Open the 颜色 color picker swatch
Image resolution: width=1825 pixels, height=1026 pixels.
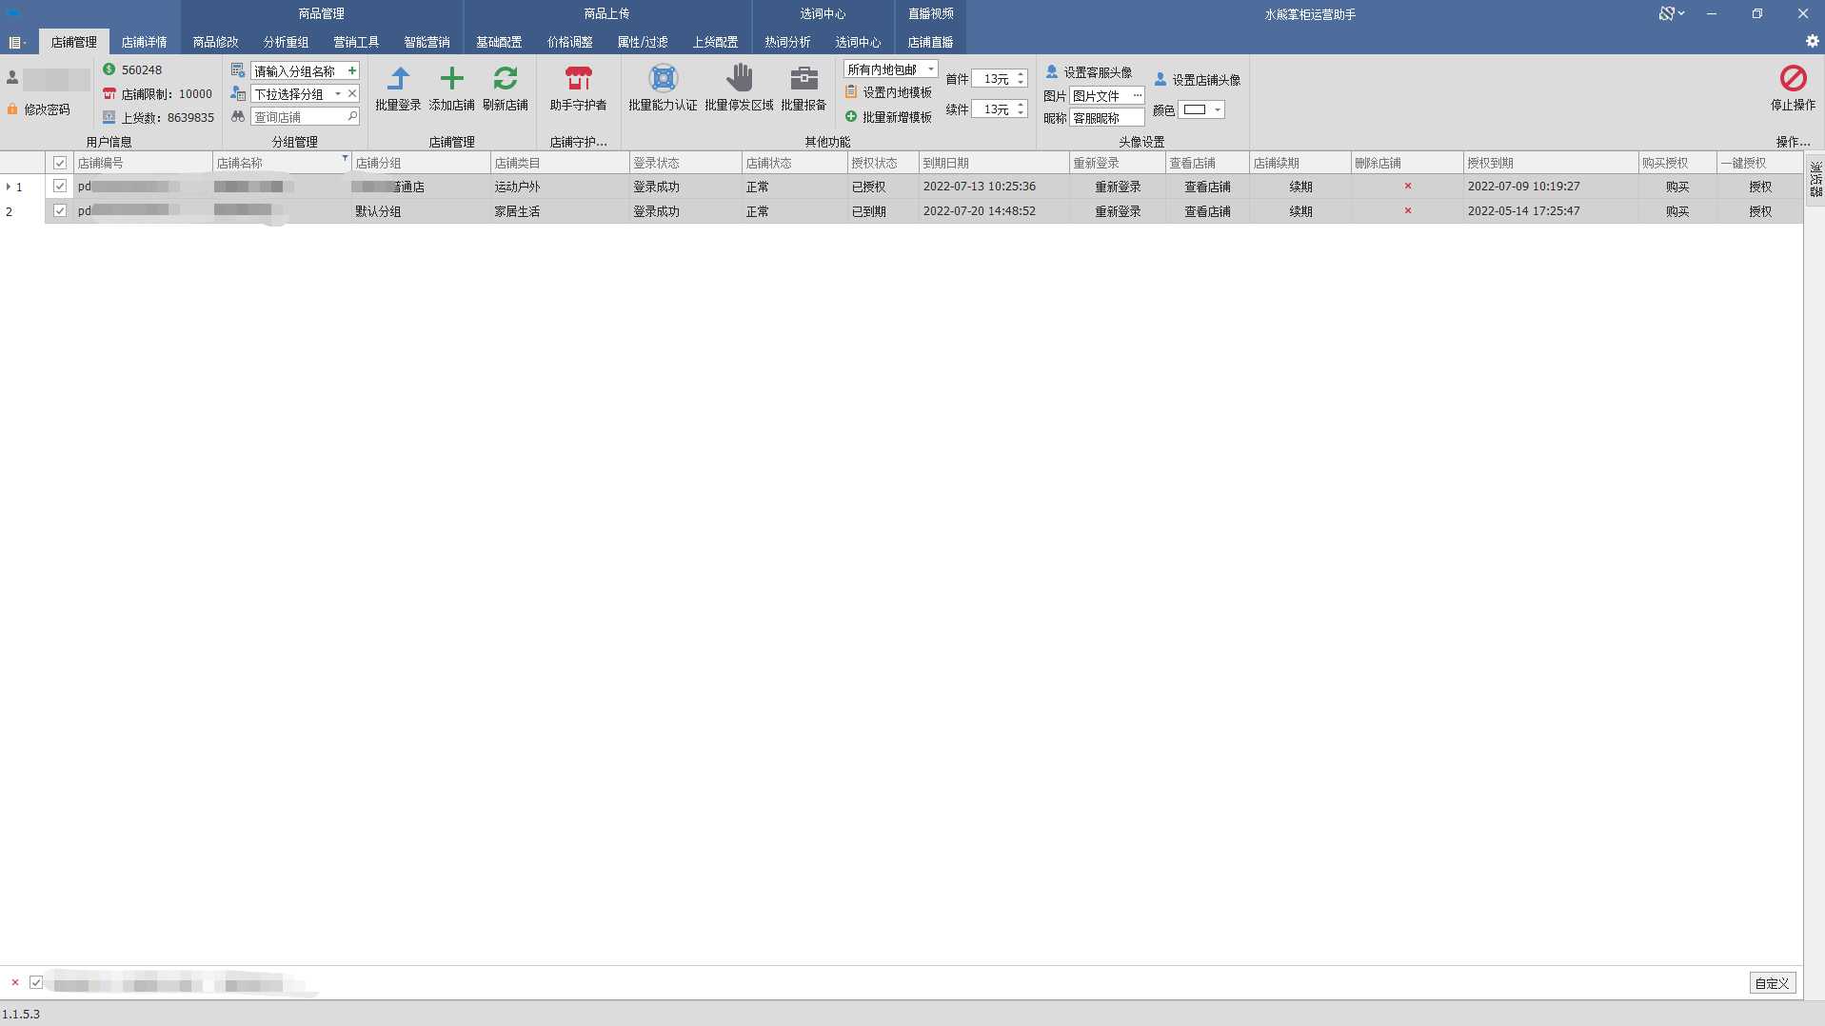click(x=1201, y=110)
